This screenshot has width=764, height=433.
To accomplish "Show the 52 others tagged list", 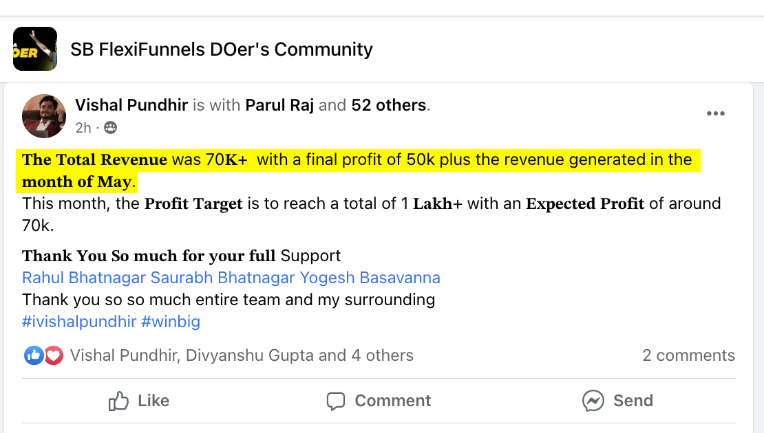I will click(389, 105).
